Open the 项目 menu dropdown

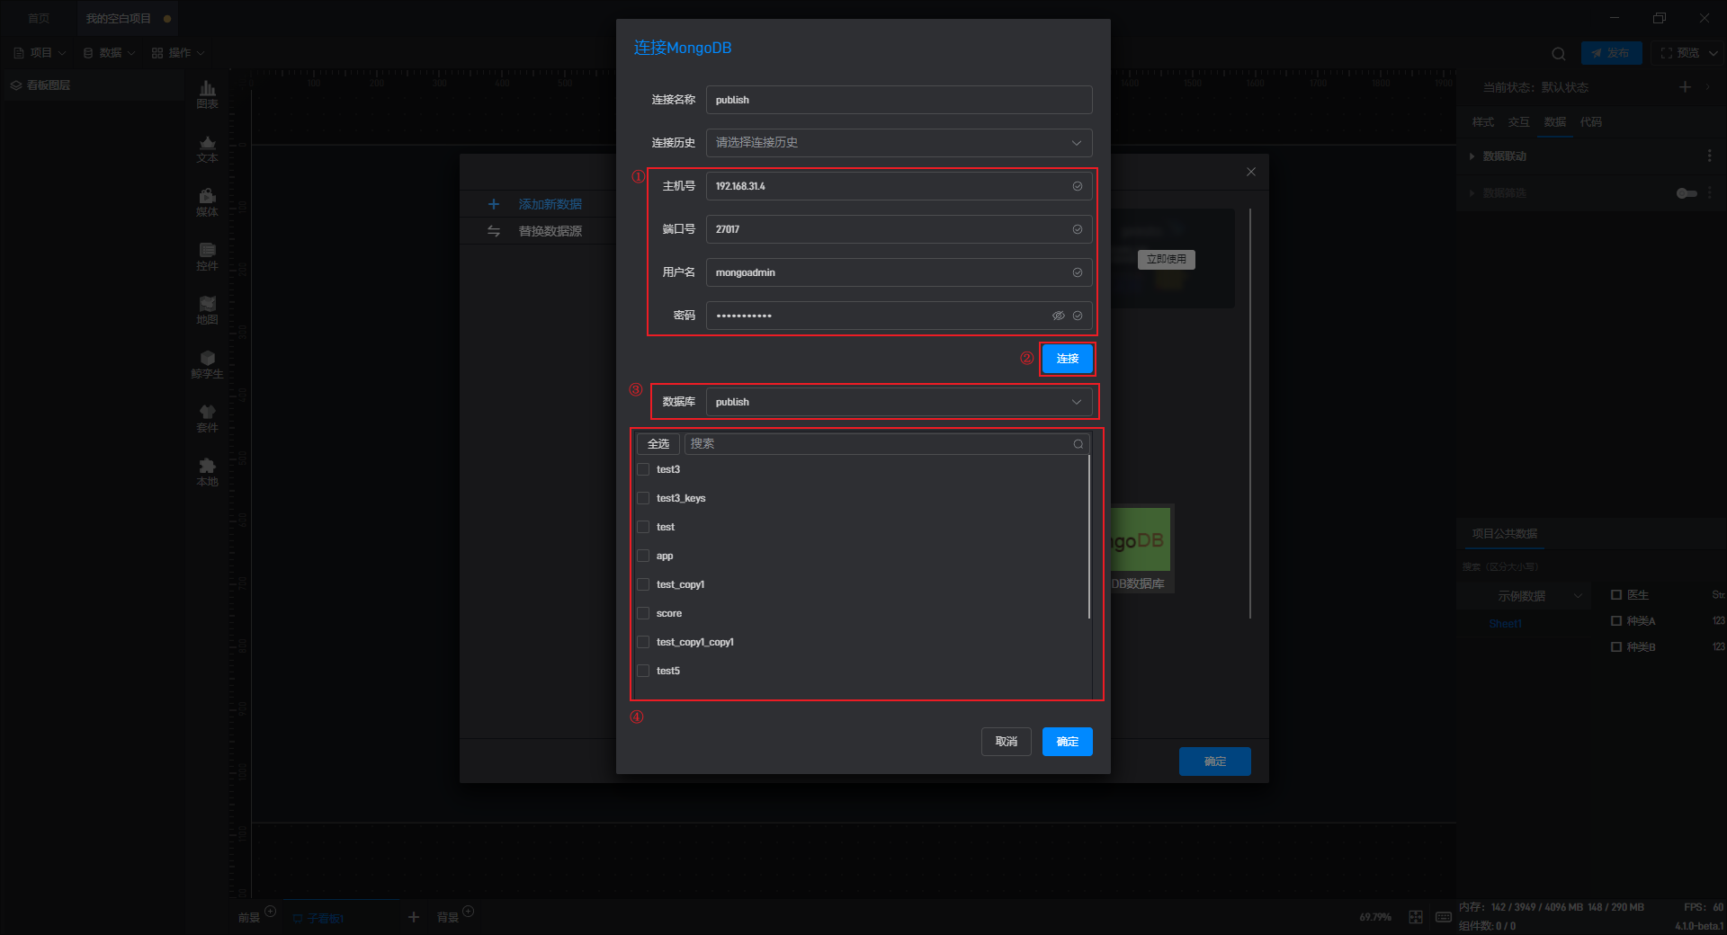click(40, 53)
